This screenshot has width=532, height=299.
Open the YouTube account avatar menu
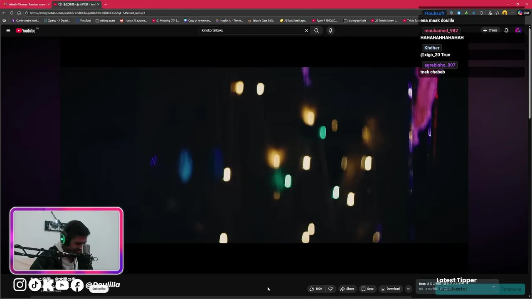pyautogui.click(x=518, y=30)
